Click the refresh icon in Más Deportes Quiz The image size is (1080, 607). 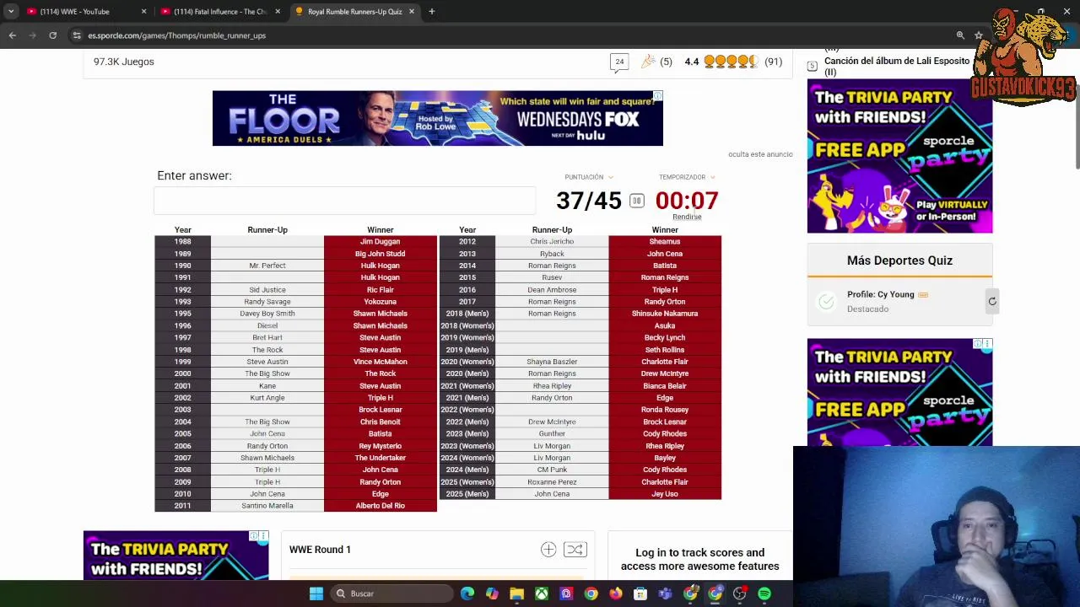(x=992, y=301)
